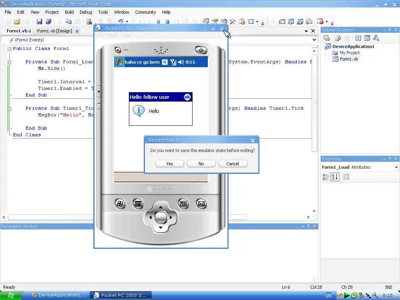Collapse the Form1_Load sub block
This screenshot has height=300, width=400.
click(9, 62)
